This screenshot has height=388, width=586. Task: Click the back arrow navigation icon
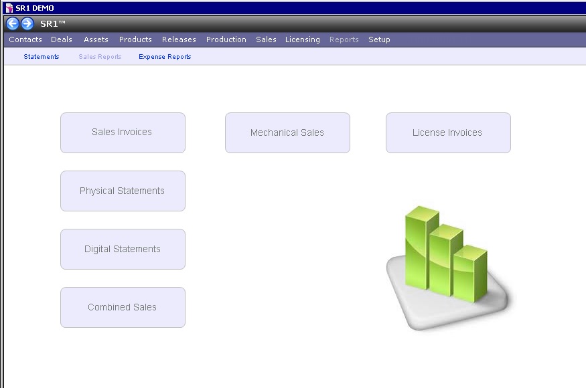tap(12, 23)
